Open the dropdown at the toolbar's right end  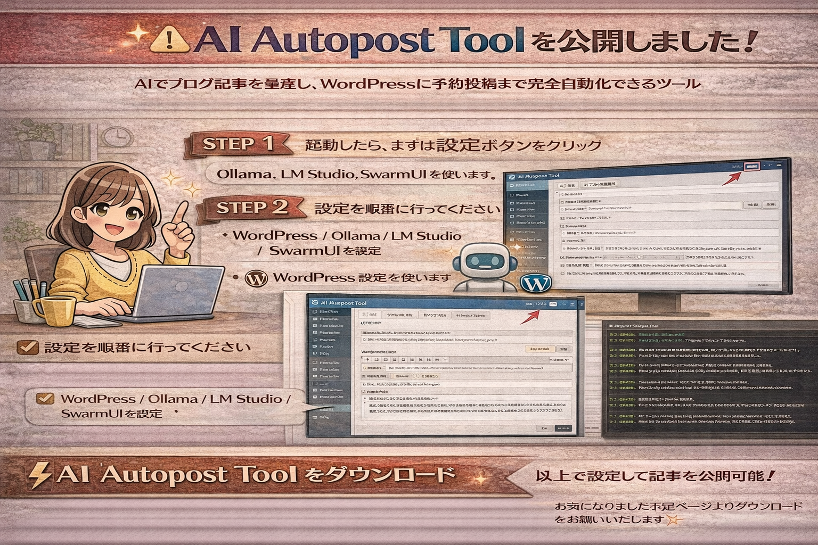[x=560, y=359]
